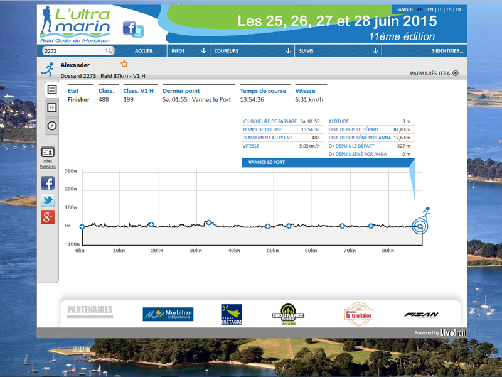Share via Google+ sidebar icon
The image size is (502, 377).
coord(48,217)
